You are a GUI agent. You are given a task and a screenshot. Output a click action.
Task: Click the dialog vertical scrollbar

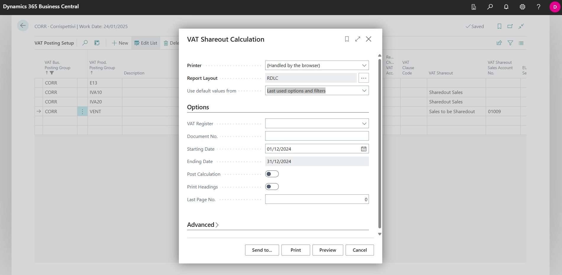click(x=380, y=143)
